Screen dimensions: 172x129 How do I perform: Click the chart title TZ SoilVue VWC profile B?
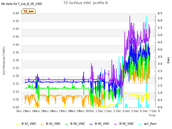(85, 3)
